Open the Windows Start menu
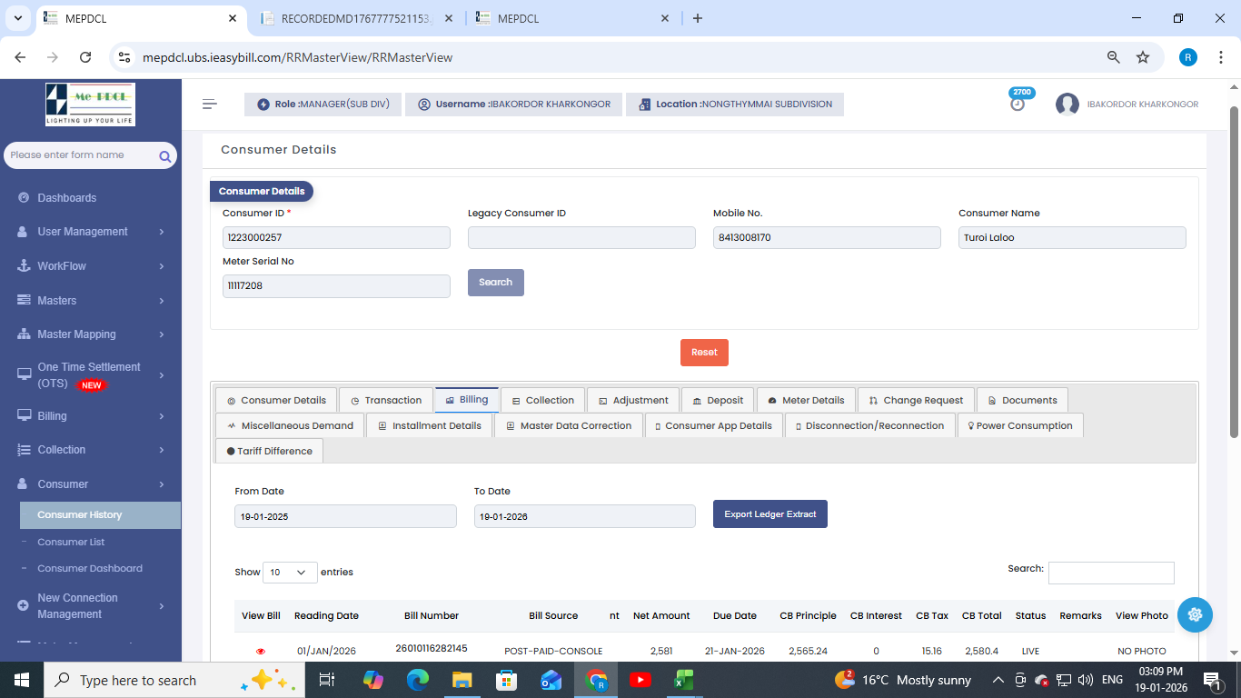Viewport: 1241px width, 698px height. [x=21, y=680]
